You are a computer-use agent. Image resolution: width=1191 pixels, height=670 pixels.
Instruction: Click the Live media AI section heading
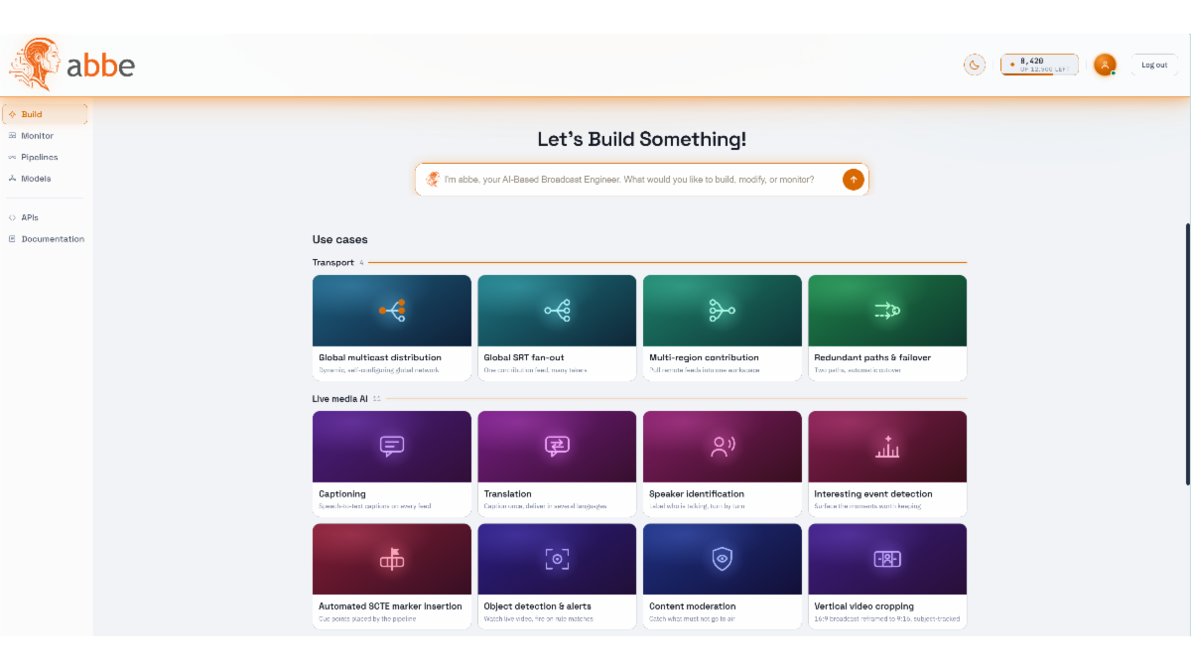tap(339, 398)
